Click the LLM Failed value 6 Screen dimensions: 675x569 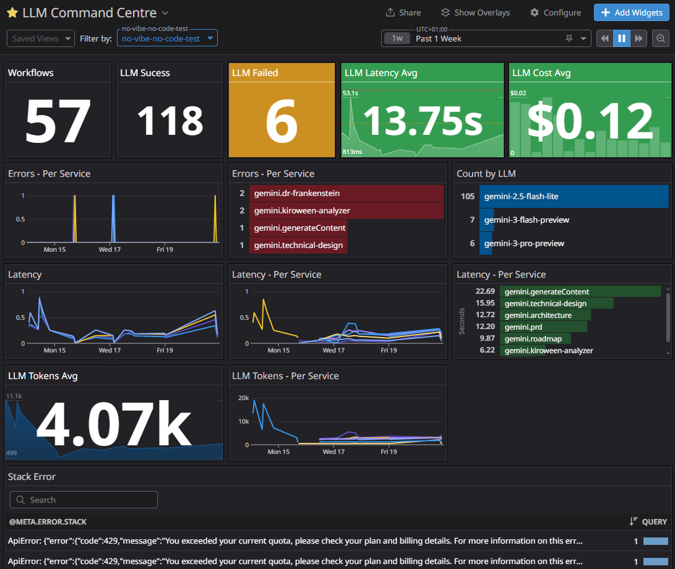tap(282, 121)
